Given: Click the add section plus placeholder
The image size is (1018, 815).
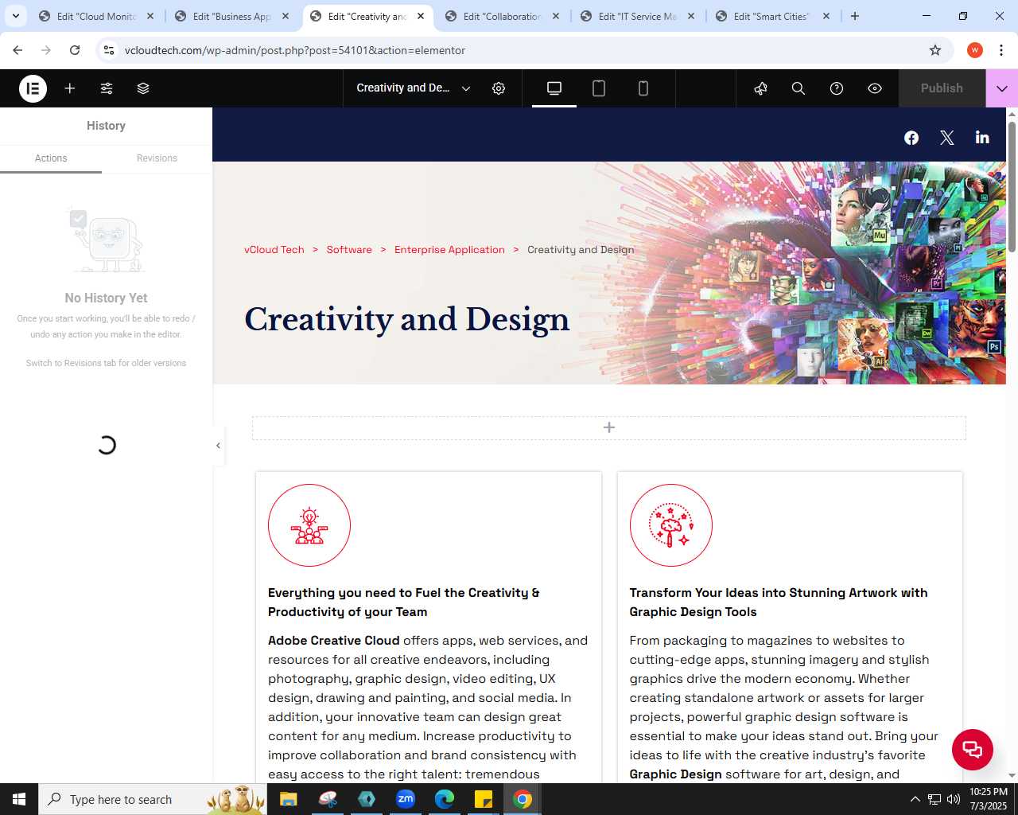Looking at the screenshot, I should click(609, 427).
